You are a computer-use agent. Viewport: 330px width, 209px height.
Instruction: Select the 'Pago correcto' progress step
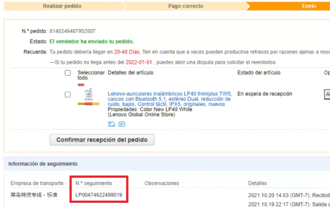pyautogui.click(x=185, y=6)
